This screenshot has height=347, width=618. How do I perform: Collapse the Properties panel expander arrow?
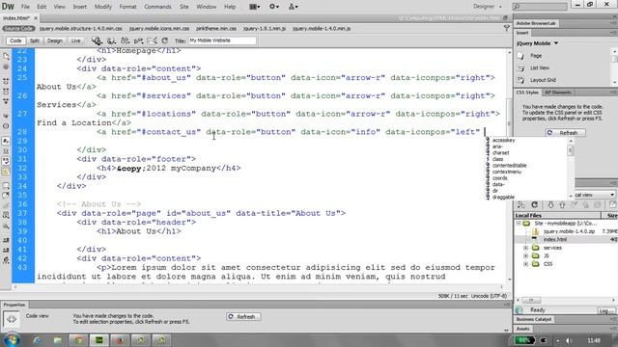[506, 330]
